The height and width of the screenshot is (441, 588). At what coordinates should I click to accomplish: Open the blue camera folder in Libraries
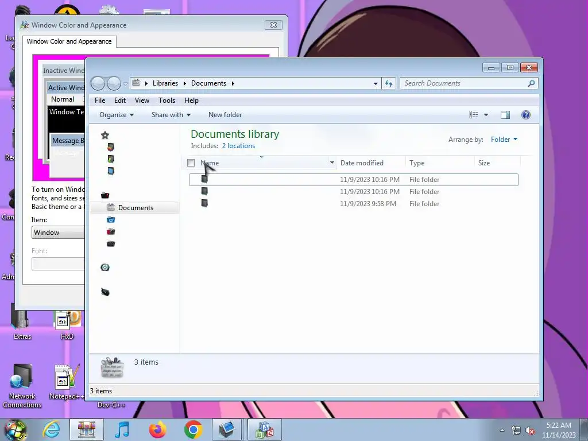[x=111, y=219]
